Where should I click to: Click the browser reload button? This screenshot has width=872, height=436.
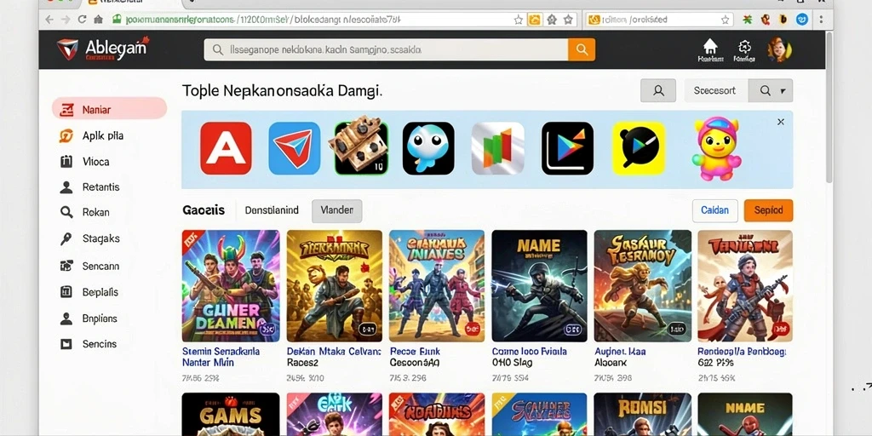pos(82,20)
